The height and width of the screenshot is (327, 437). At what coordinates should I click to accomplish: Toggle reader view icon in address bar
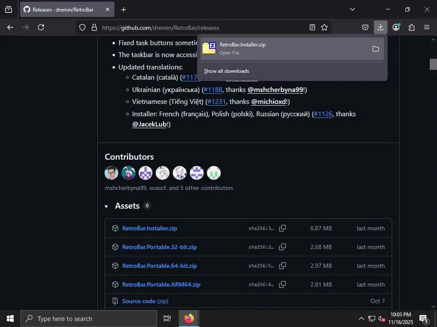click(312, 27)
